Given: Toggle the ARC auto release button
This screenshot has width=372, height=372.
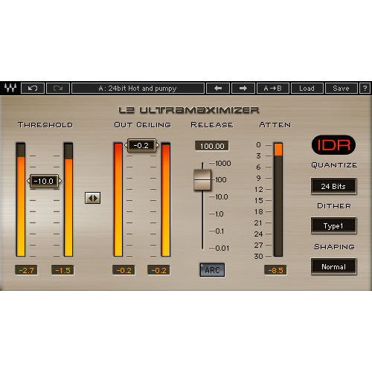Looking at the screenshot, I should coord(212,270).
